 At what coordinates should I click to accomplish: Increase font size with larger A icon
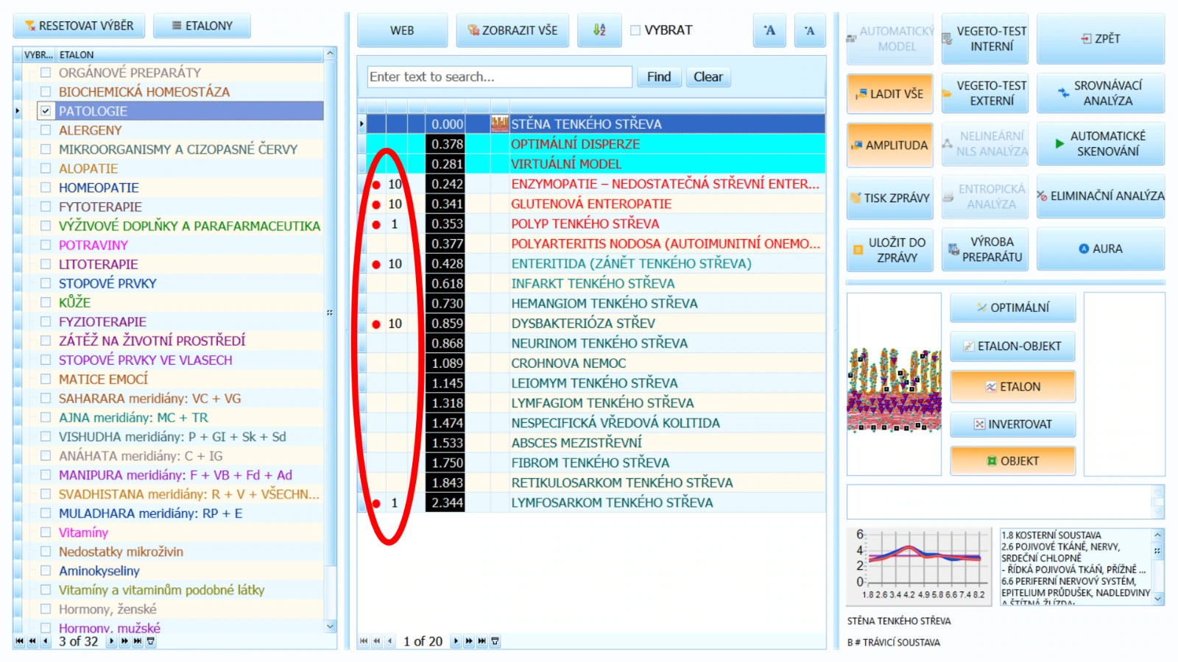(769, 30)
